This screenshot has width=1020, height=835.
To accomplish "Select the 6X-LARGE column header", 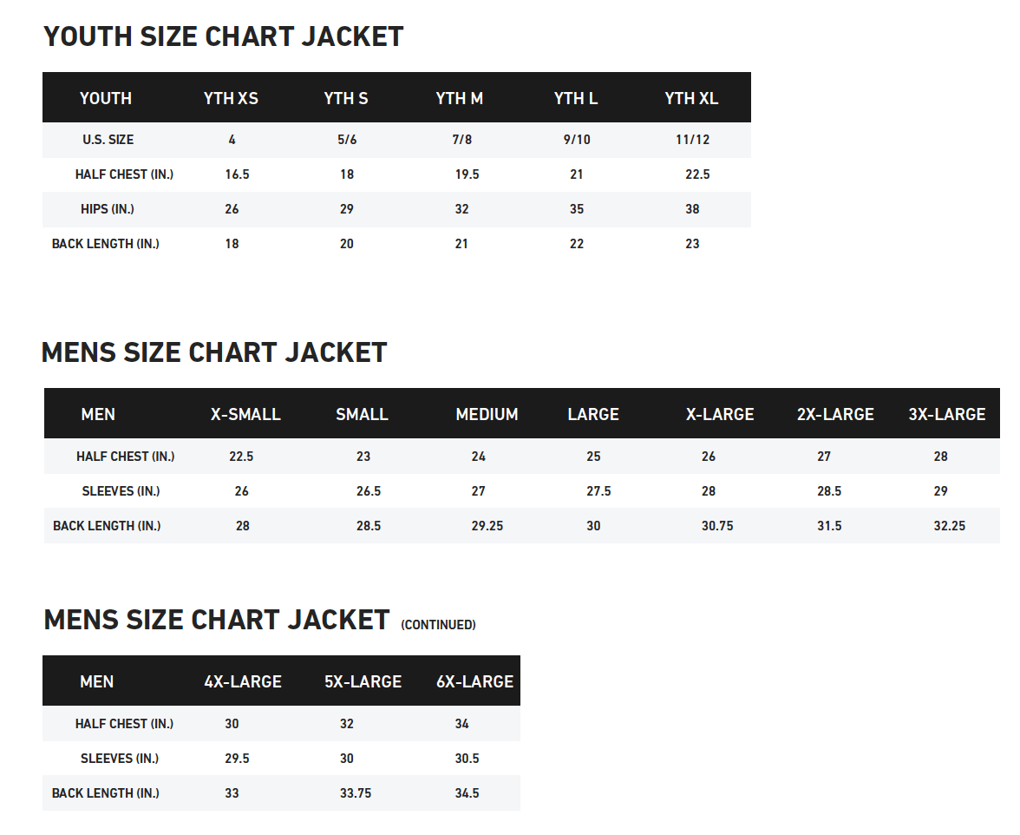I will pyautogui.click(x=474, y=681).
